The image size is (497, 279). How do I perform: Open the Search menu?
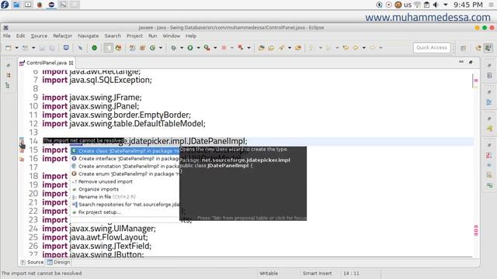point(113,36)
